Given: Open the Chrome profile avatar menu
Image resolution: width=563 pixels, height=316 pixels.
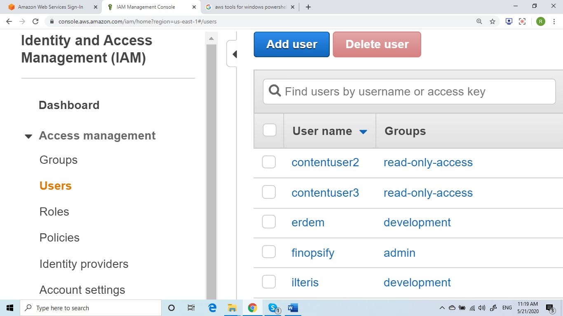Looking at the screenshot, I should (540, 21).
